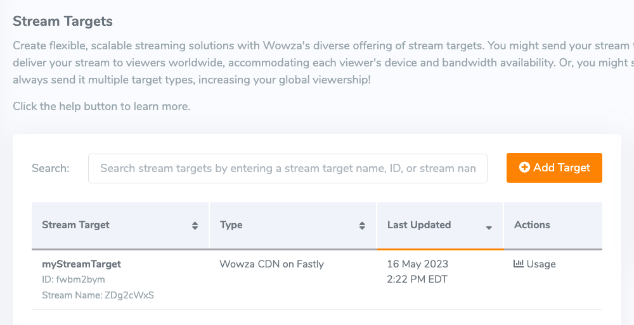Click the Type column sort arrows
This screenshot has height=325, width=634.
click(362, 226)
